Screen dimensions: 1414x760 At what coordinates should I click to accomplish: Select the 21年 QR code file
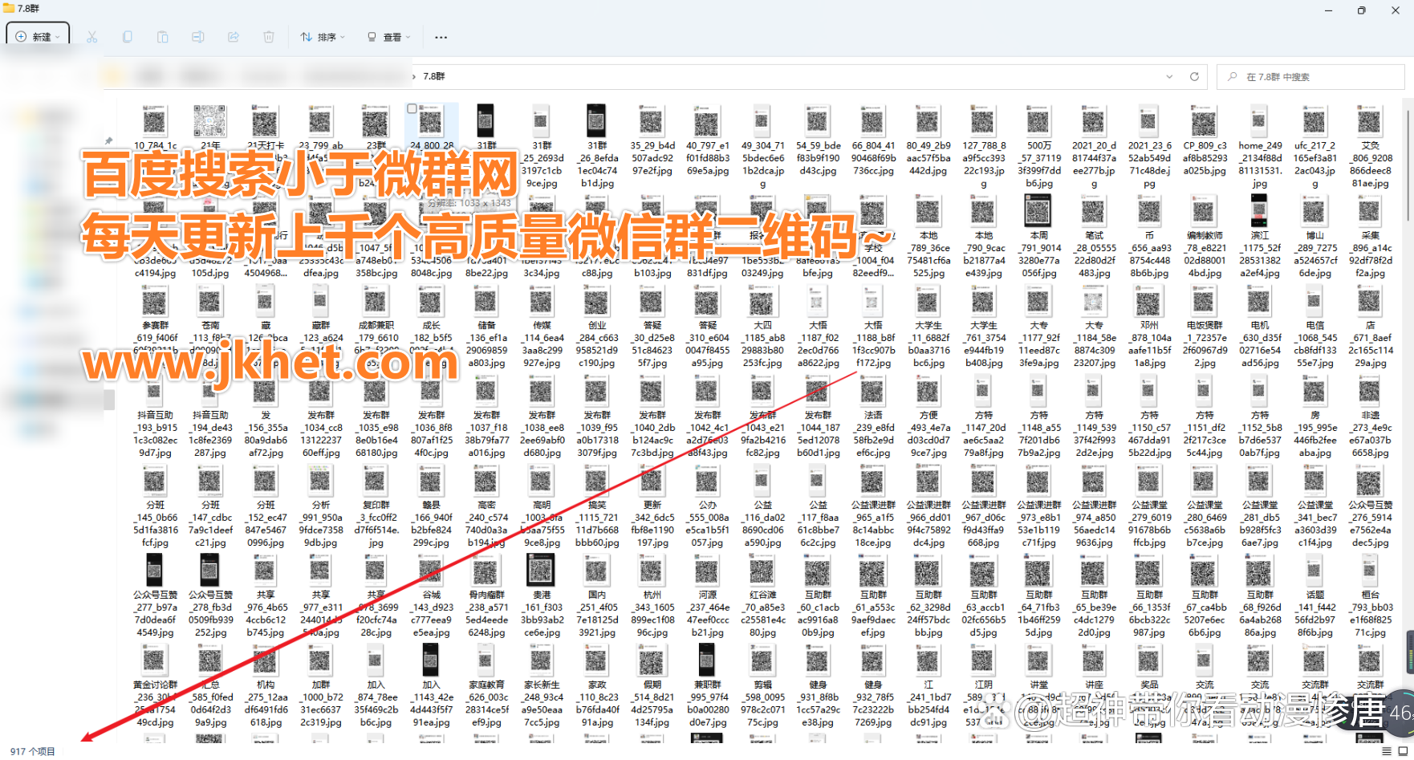point(209,121)
